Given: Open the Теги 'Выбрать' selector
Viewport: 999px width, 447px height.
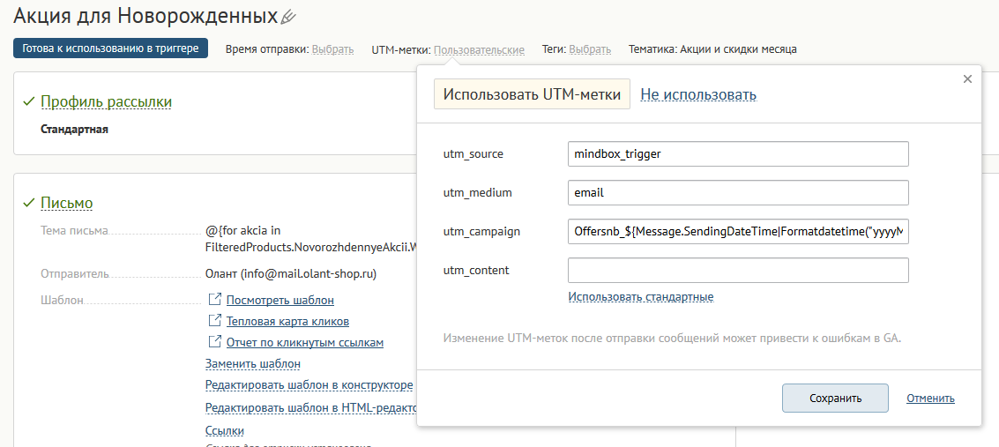Looking at the screenshot, I should point(590,49).
